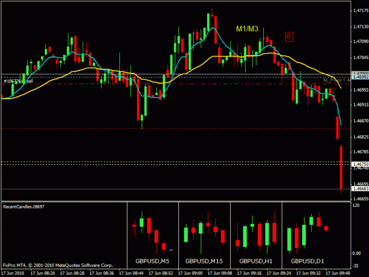Screen dimensions: 369x277
Task: Click the 1.47175 price scale value
Action: point(361,11)
